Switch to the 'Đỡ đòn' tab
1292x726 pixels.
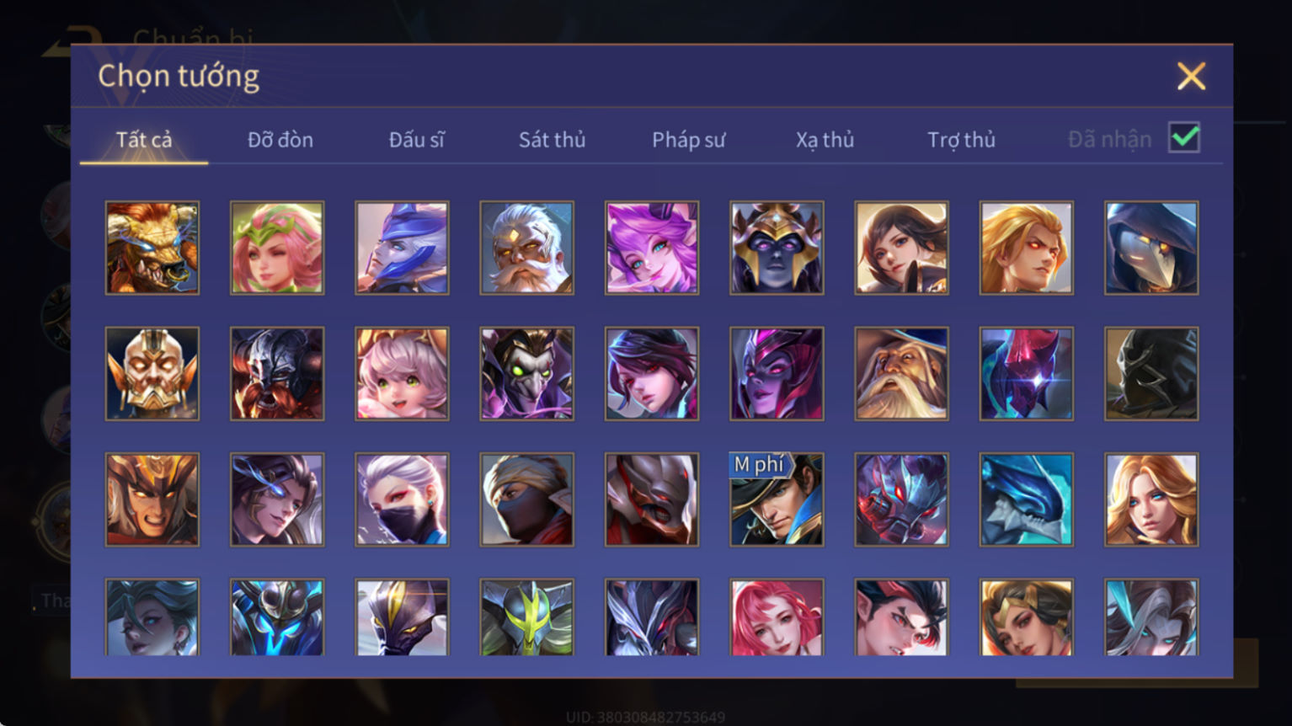tap(280, 140)
